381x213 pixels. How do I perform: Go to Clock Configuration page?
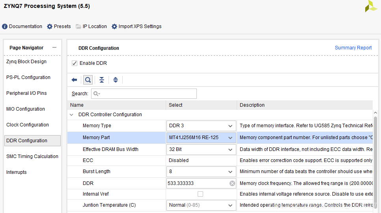point(28,125)
